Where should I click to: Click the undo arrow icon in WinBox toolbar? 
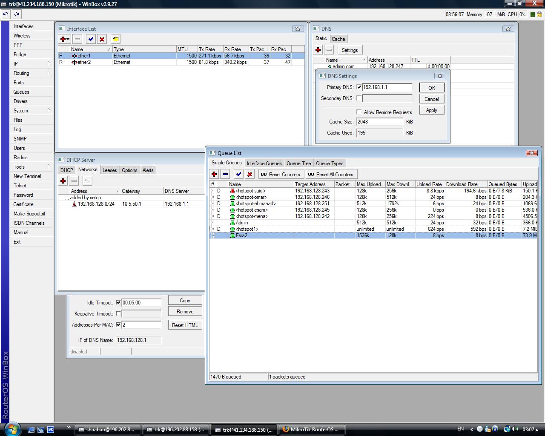click(x=5, y=14)
